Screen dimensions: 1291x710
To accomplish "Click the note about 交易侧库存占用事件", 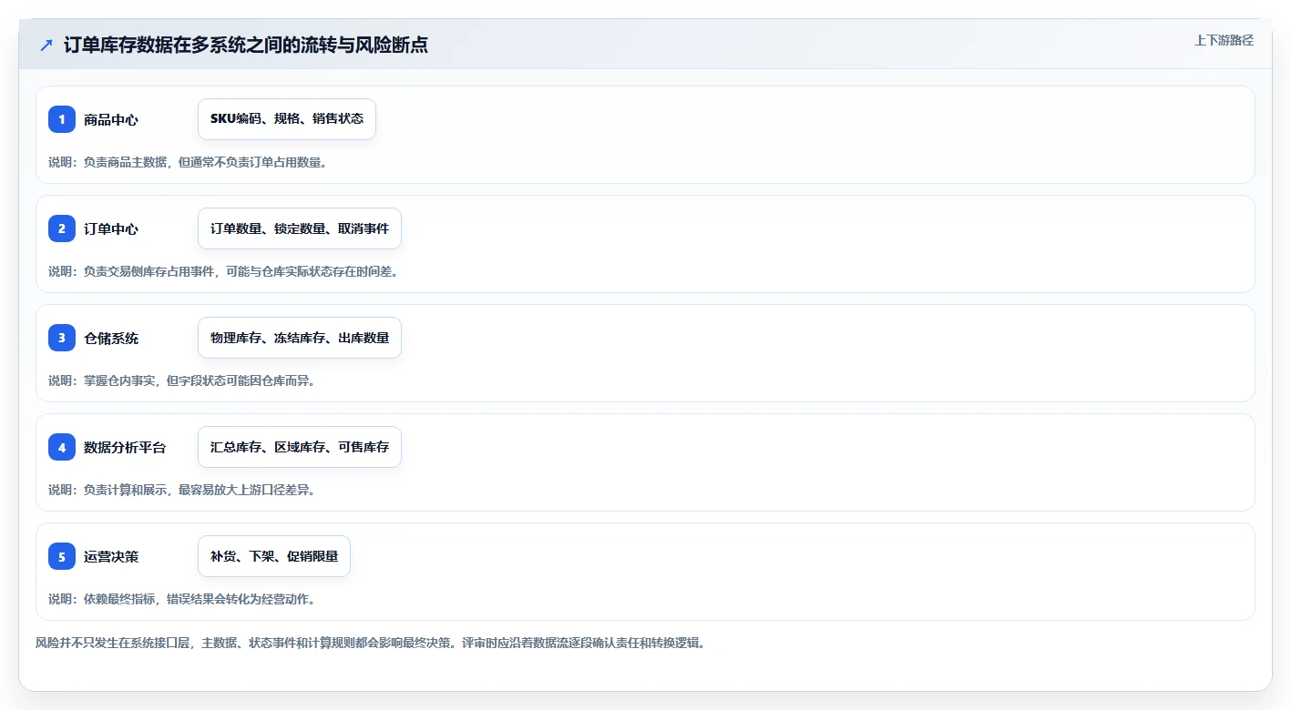I will click(x=223, y=271).
